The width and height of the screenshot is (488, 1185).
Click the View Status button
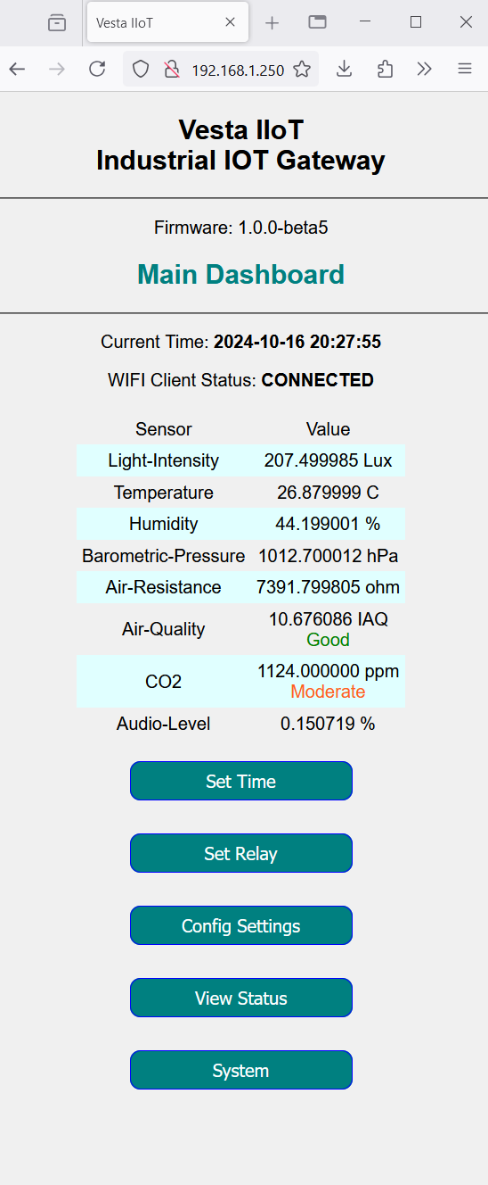click(x=241, y=998)
